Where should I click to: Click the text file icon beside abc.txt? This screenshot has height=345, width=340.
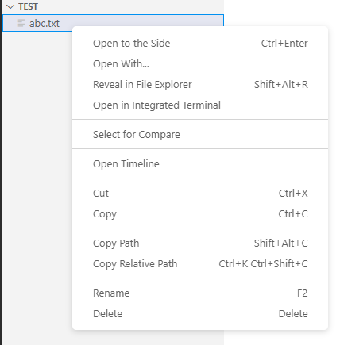[x=21, y=23]
